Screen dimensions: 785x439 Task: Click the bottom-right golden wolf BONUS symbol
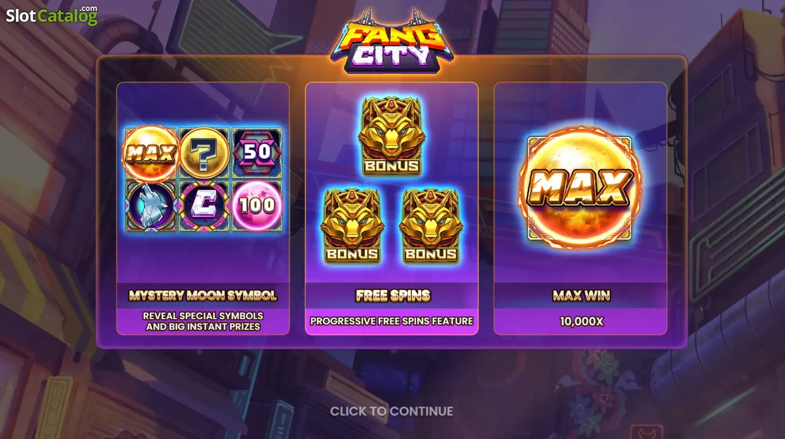point(431,225)
